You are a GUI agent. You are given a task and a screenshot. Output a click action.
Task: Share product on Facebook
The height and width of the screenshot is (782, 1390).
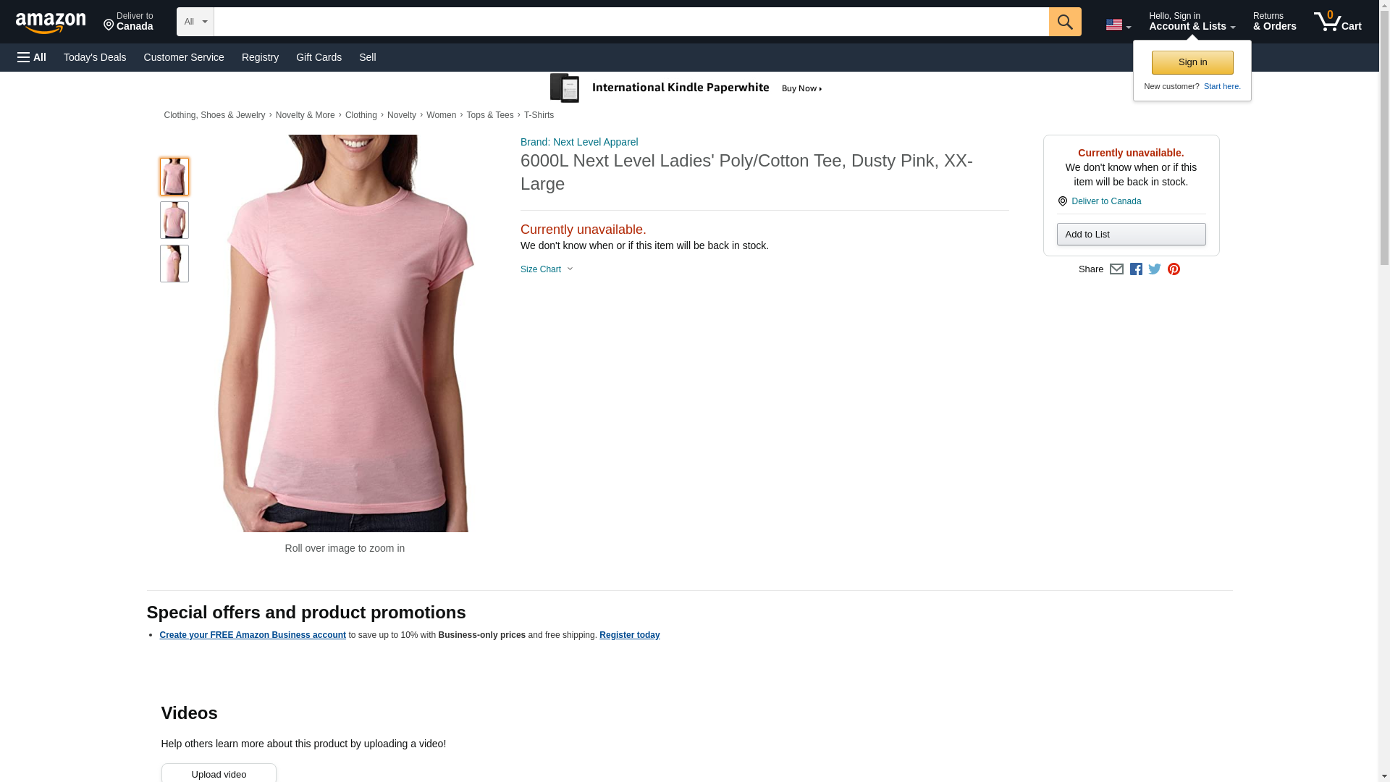coord(1136,269)
